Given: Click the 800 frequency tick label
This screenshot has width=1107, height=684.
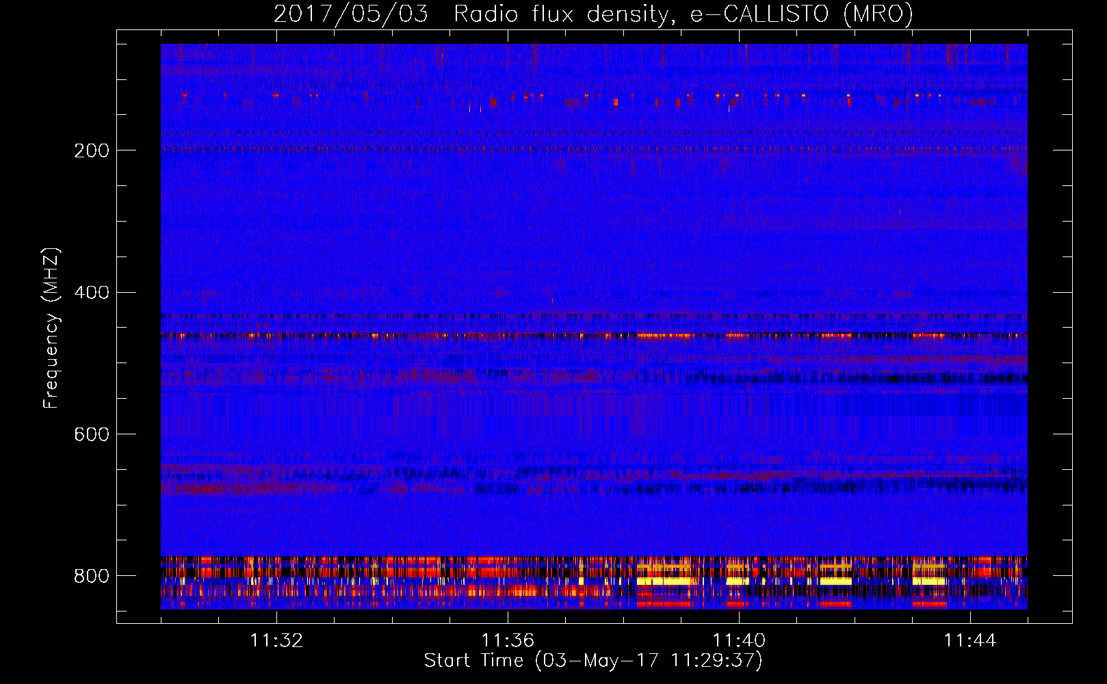Looking at the screenshot, I should (92, 576).
